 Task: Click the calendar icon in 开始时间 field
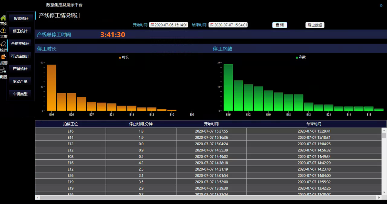click(152, 25)
